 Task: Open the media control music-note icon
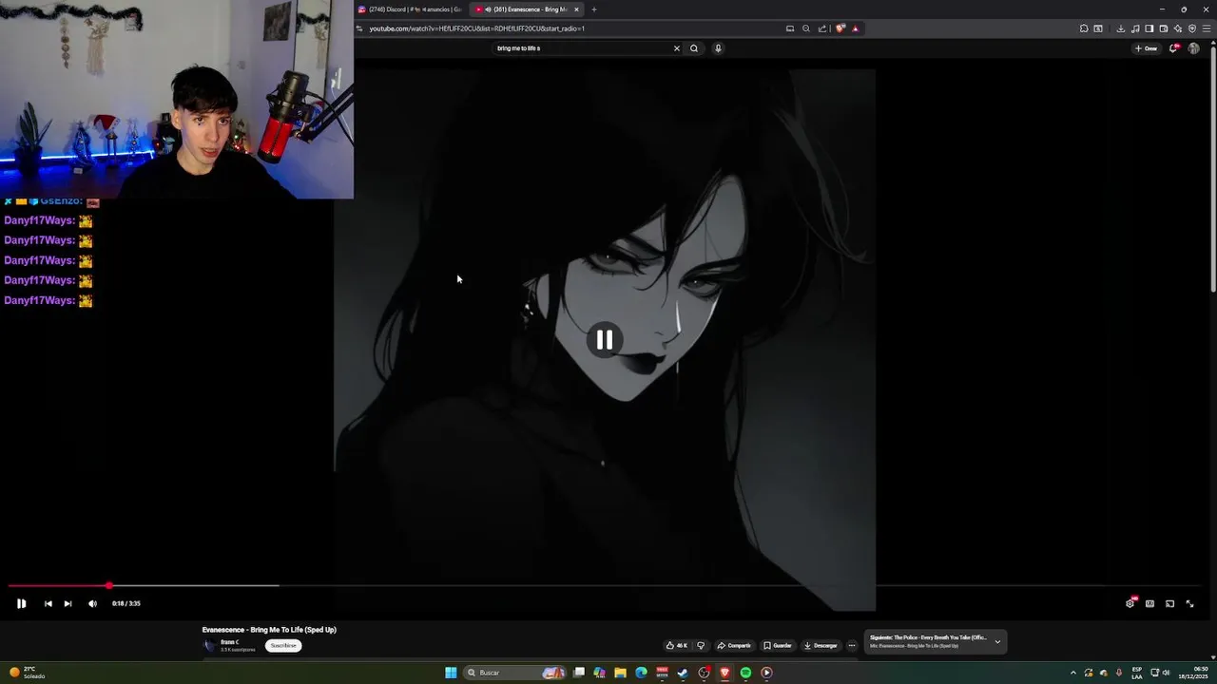1135,28
